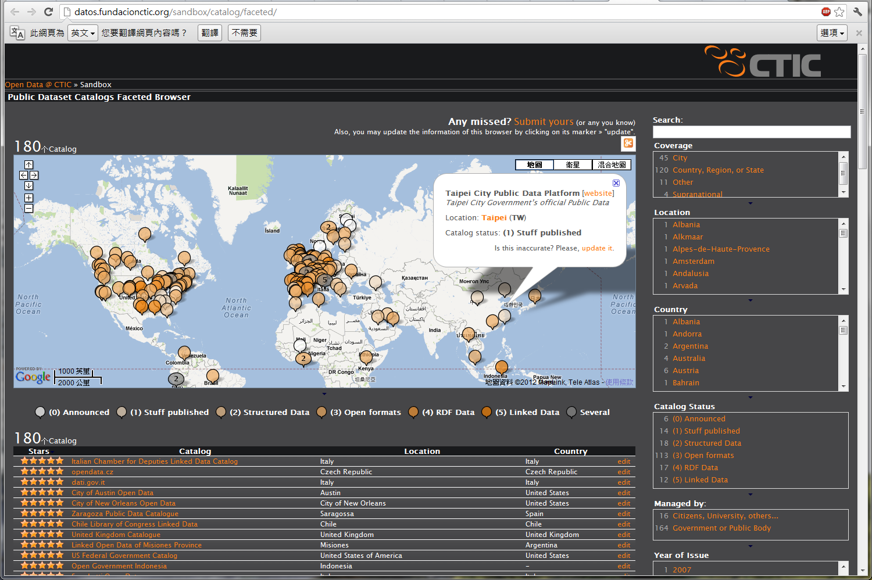Edit the Zaragoza Public Data Catalogue row
872x580 pixels.
624,514
